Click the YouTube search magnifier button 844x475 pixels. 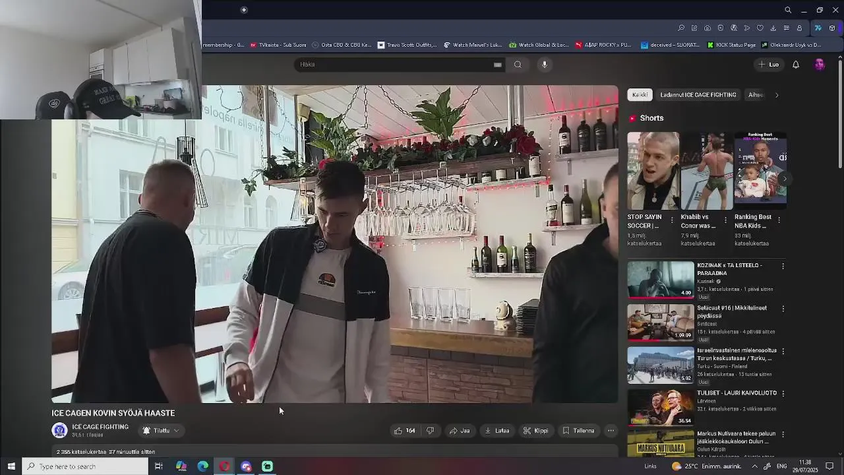[518, 65]
